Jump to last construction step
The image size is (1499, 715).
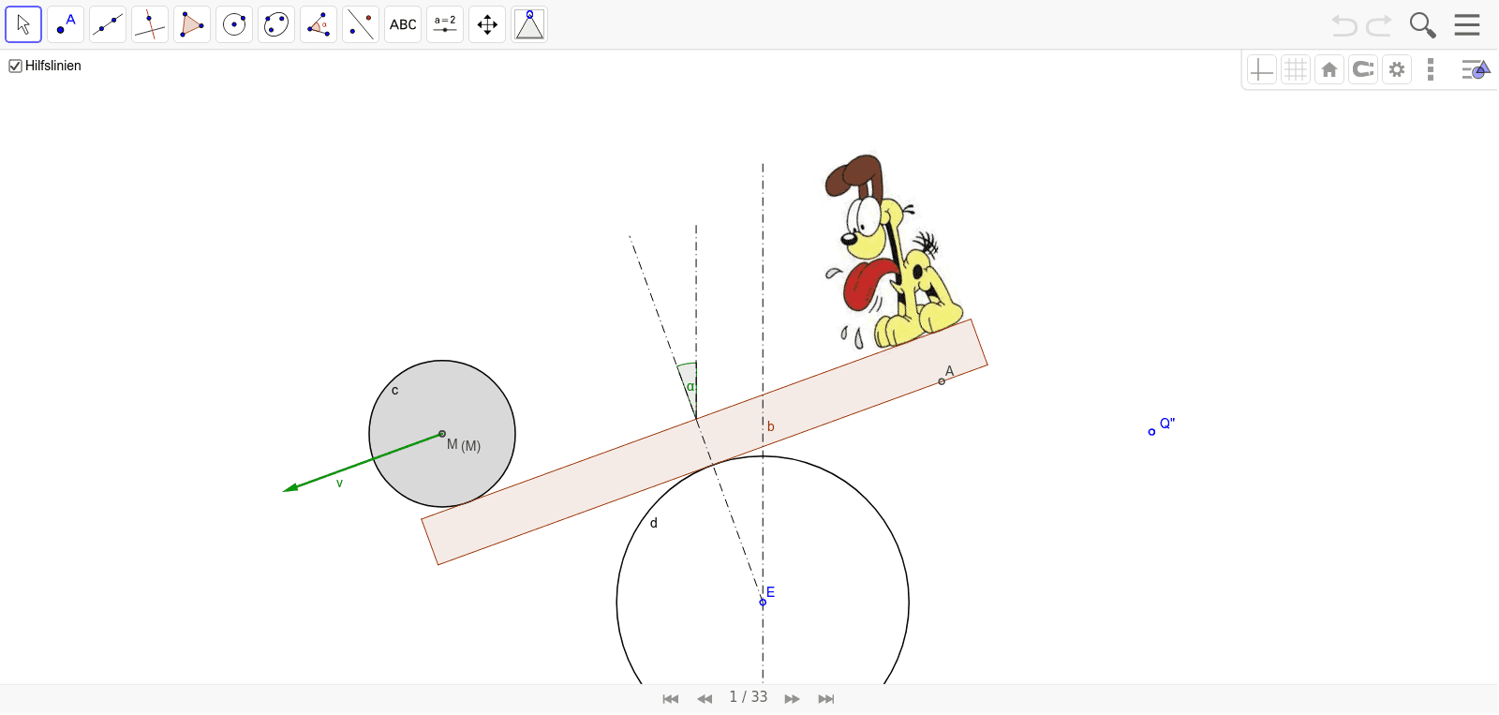[x=826, y=699]
